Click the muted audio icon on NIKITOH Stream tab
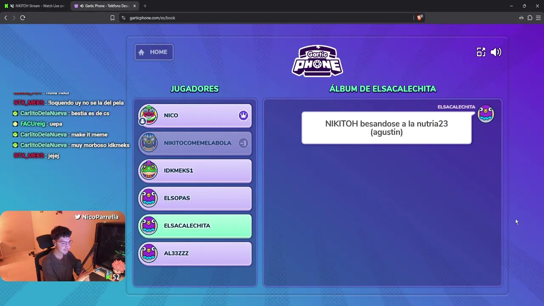 [12, 6]
